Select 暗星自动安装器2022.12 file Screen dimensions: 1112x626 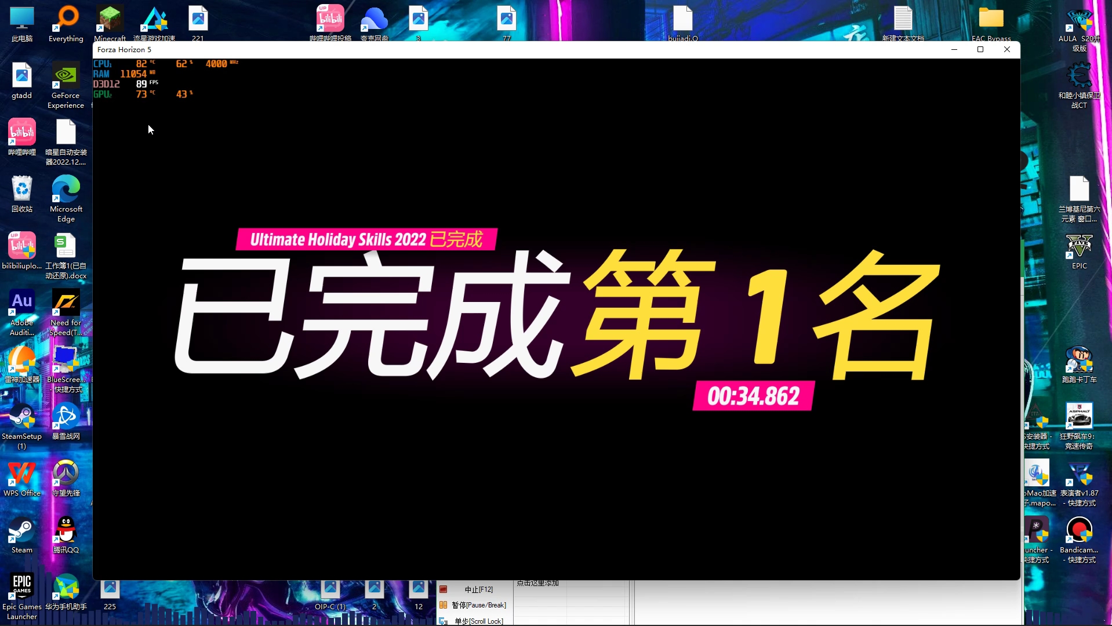tap(66, 142)
